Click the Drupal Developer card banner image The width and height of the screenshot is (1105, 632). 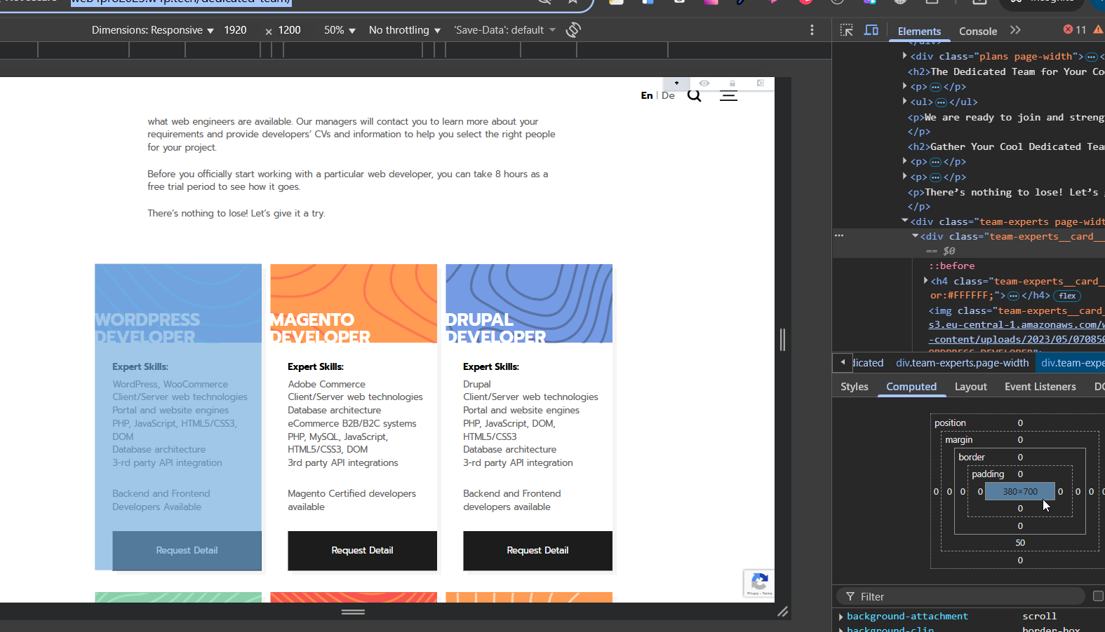529,303
